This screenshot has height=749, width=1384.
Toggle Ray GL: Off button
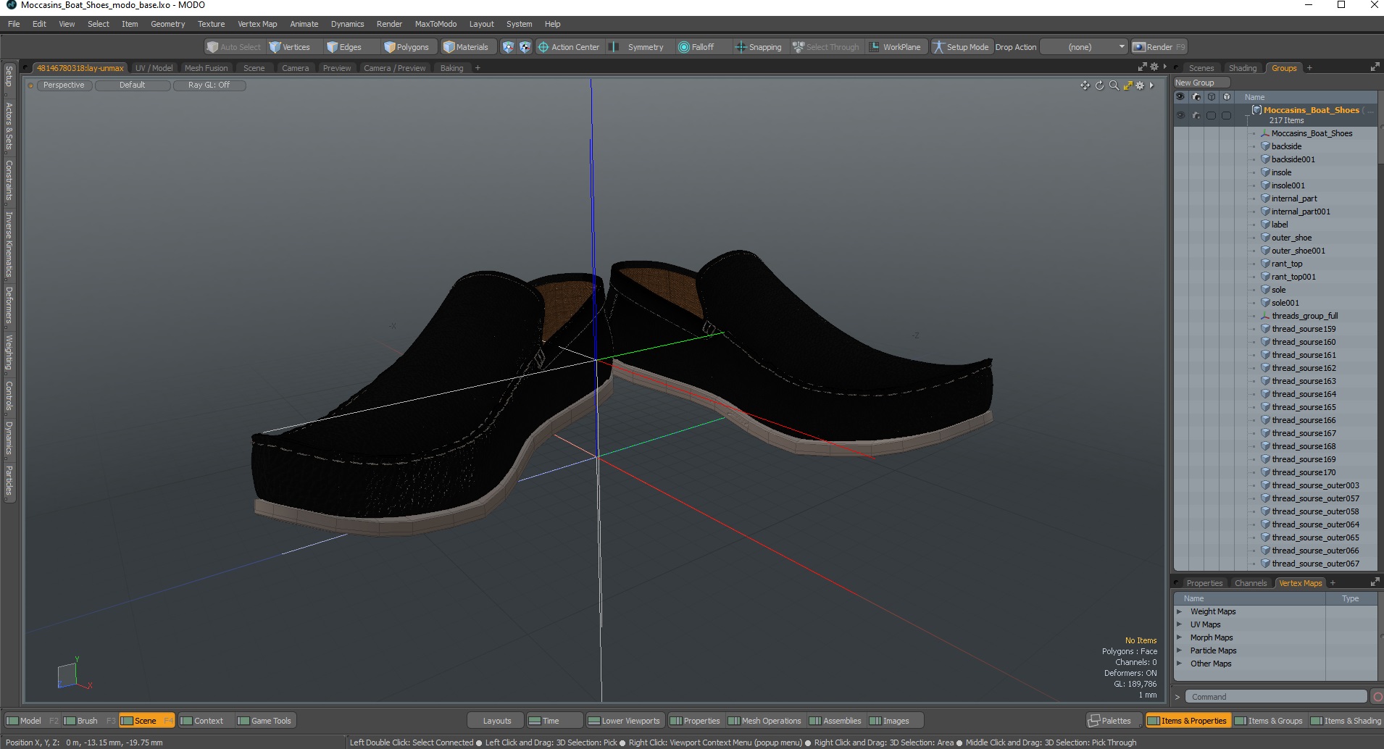tap(209, 85)
